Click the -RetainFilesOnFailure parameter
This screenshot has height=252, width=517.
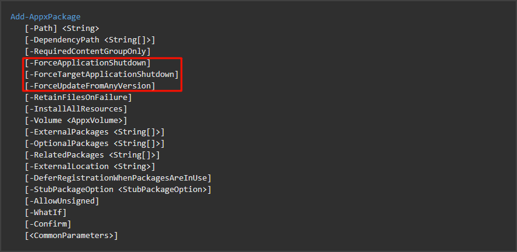pos(78,98)
